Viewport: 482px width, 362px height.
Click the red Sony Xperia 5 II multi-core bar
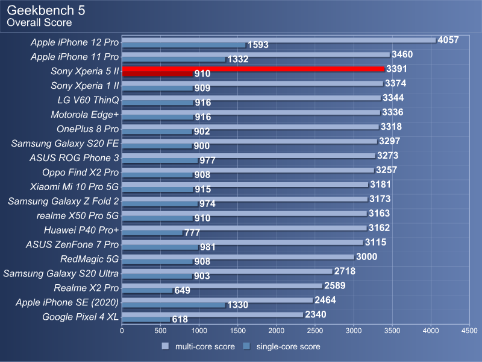tap(253, 69)
